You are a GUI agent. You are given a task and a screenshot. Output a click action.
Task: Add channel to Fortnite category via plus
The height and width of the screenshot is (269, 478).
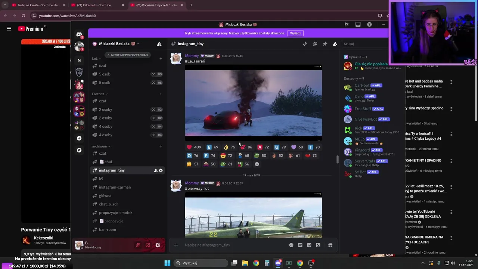point(161,94)
